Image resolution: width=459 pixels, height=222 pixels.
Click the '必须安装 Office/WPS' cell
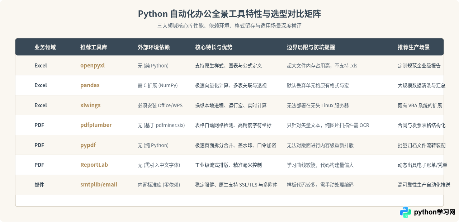point(160,105)
